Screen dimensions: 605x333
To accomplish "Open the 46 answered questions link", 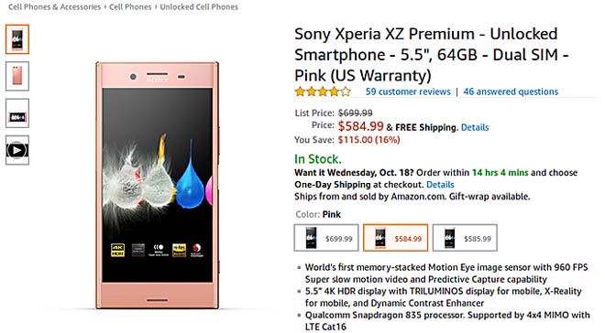I will [x=511, y=91].
